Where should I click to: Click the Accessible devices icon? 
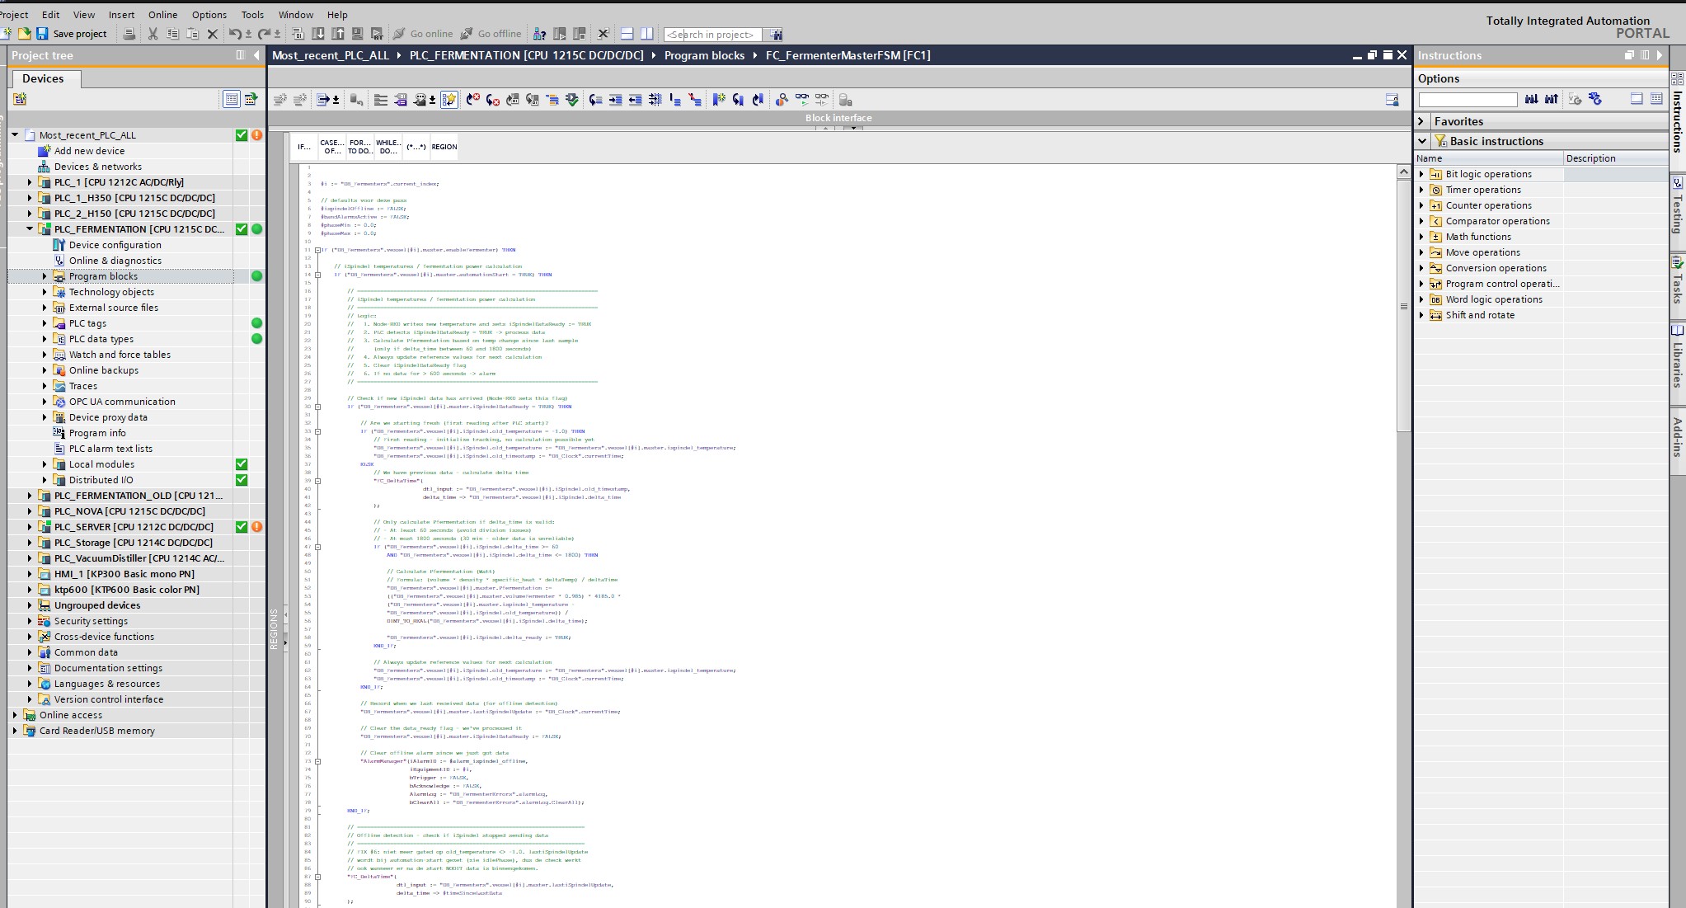[x=539, y=34]
